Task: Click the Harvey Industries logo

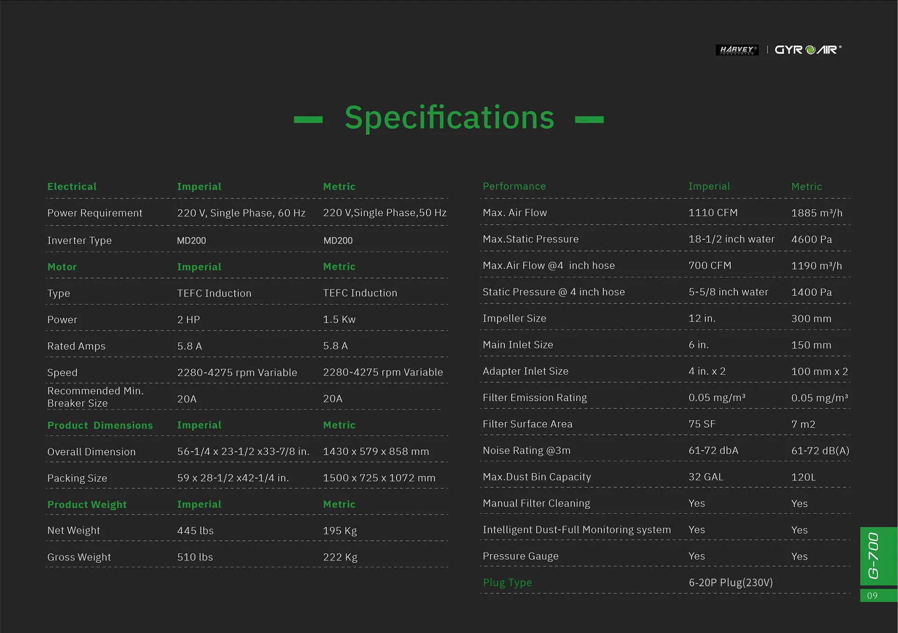Action: (x=737, y=50)
